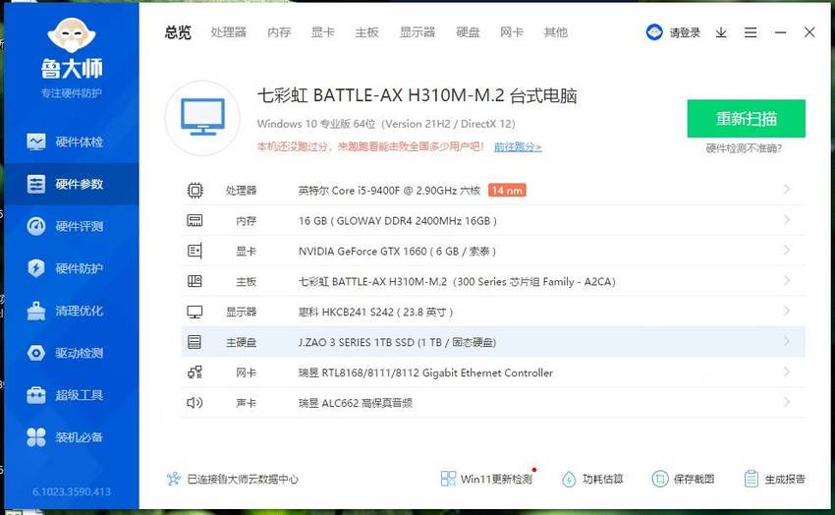Expand the J.ZAO SSD row chevron

pos(787,341)
